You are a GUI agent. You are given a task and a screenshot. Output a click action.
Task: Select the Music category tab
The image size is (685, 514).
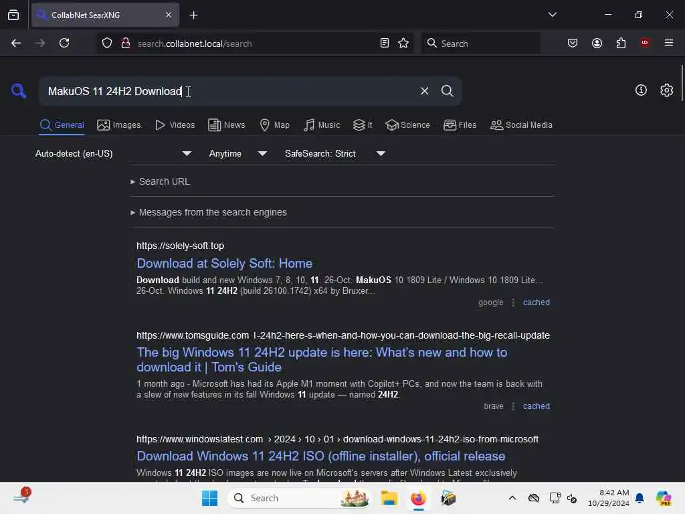[322, 125]
